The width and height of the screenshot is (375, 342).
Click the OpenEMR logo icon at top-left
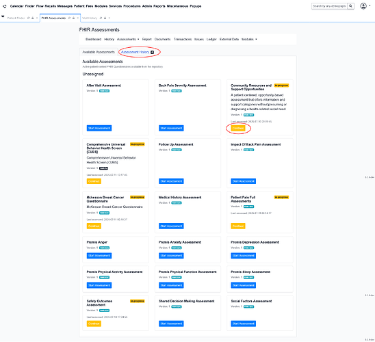tap(5, 6)
